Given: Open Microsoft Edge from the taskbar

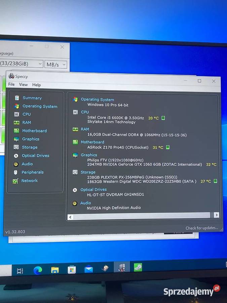Looking at the screenshot, I should click(x=38, y=270).
